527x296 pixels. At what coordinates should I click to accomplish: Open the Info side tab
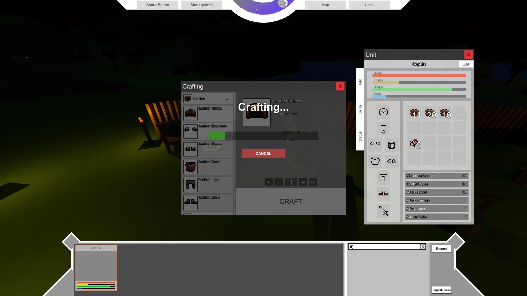tap(360, 82)
